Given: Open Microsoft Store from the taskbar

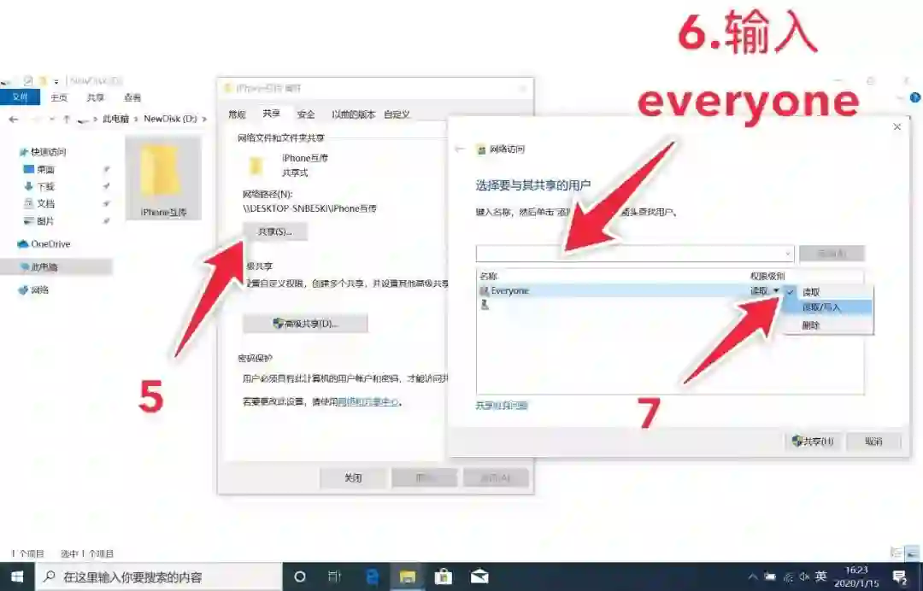Looking at the screenshot, I should click(444, 576).
